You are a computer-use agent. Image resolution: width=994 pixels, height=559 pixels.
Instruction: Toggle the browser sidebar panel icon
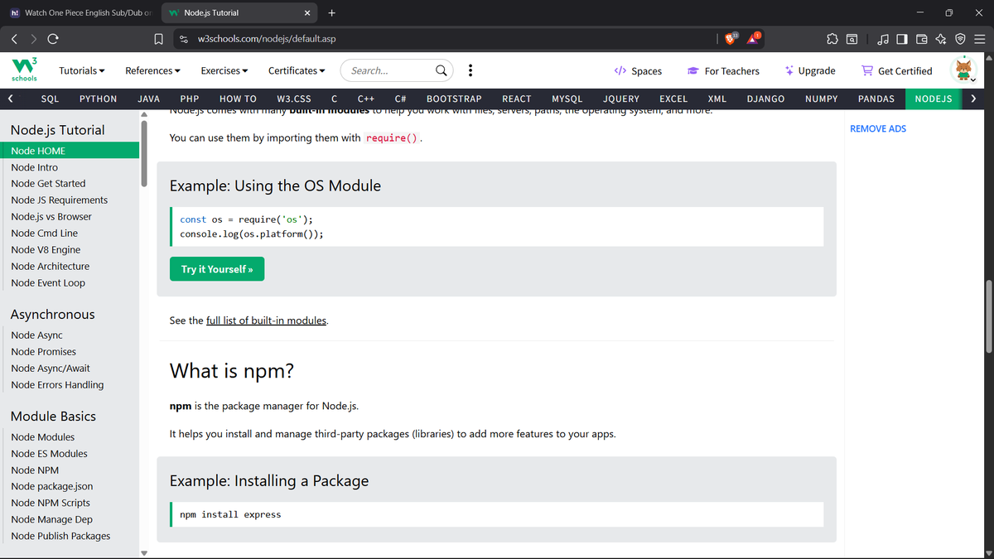pos(902,39)
